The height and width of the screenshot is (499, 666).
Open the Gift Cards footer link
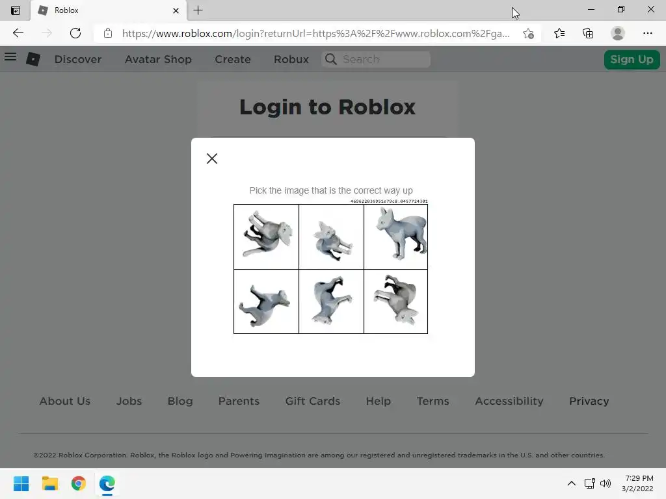[313, 401]
